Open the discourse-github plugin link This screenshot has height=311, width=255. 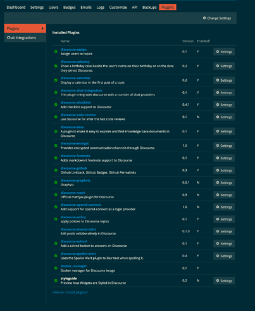point(73,168)
